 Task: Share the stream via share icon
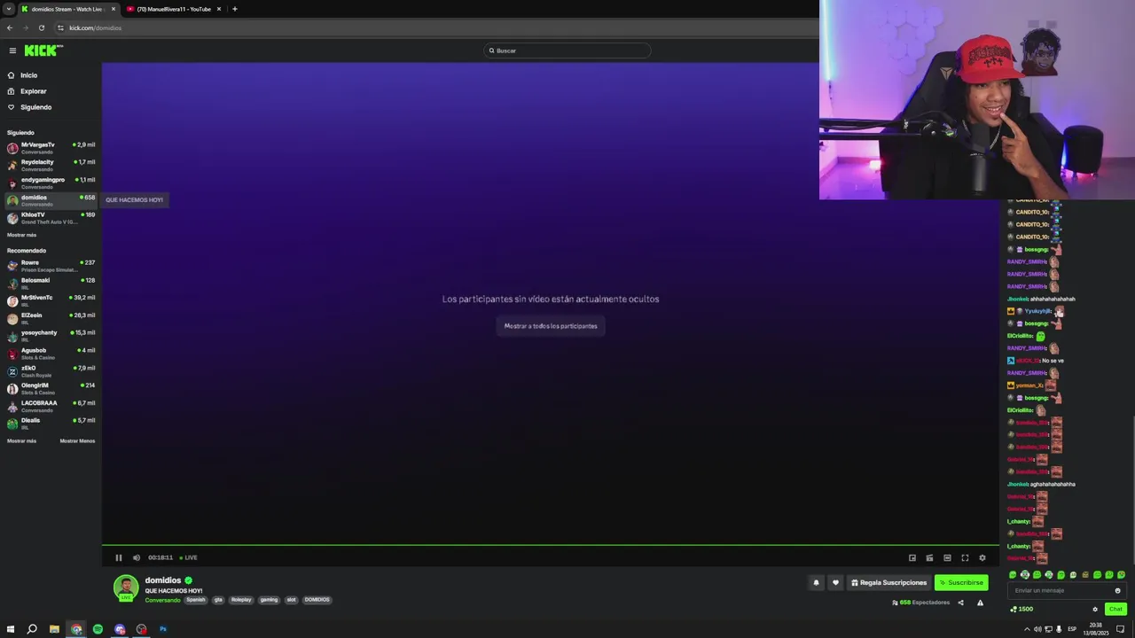960,603
